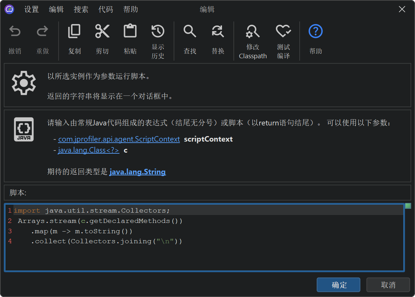Open the 设置 menu
415x297 pixels.
tap(31, 9)
